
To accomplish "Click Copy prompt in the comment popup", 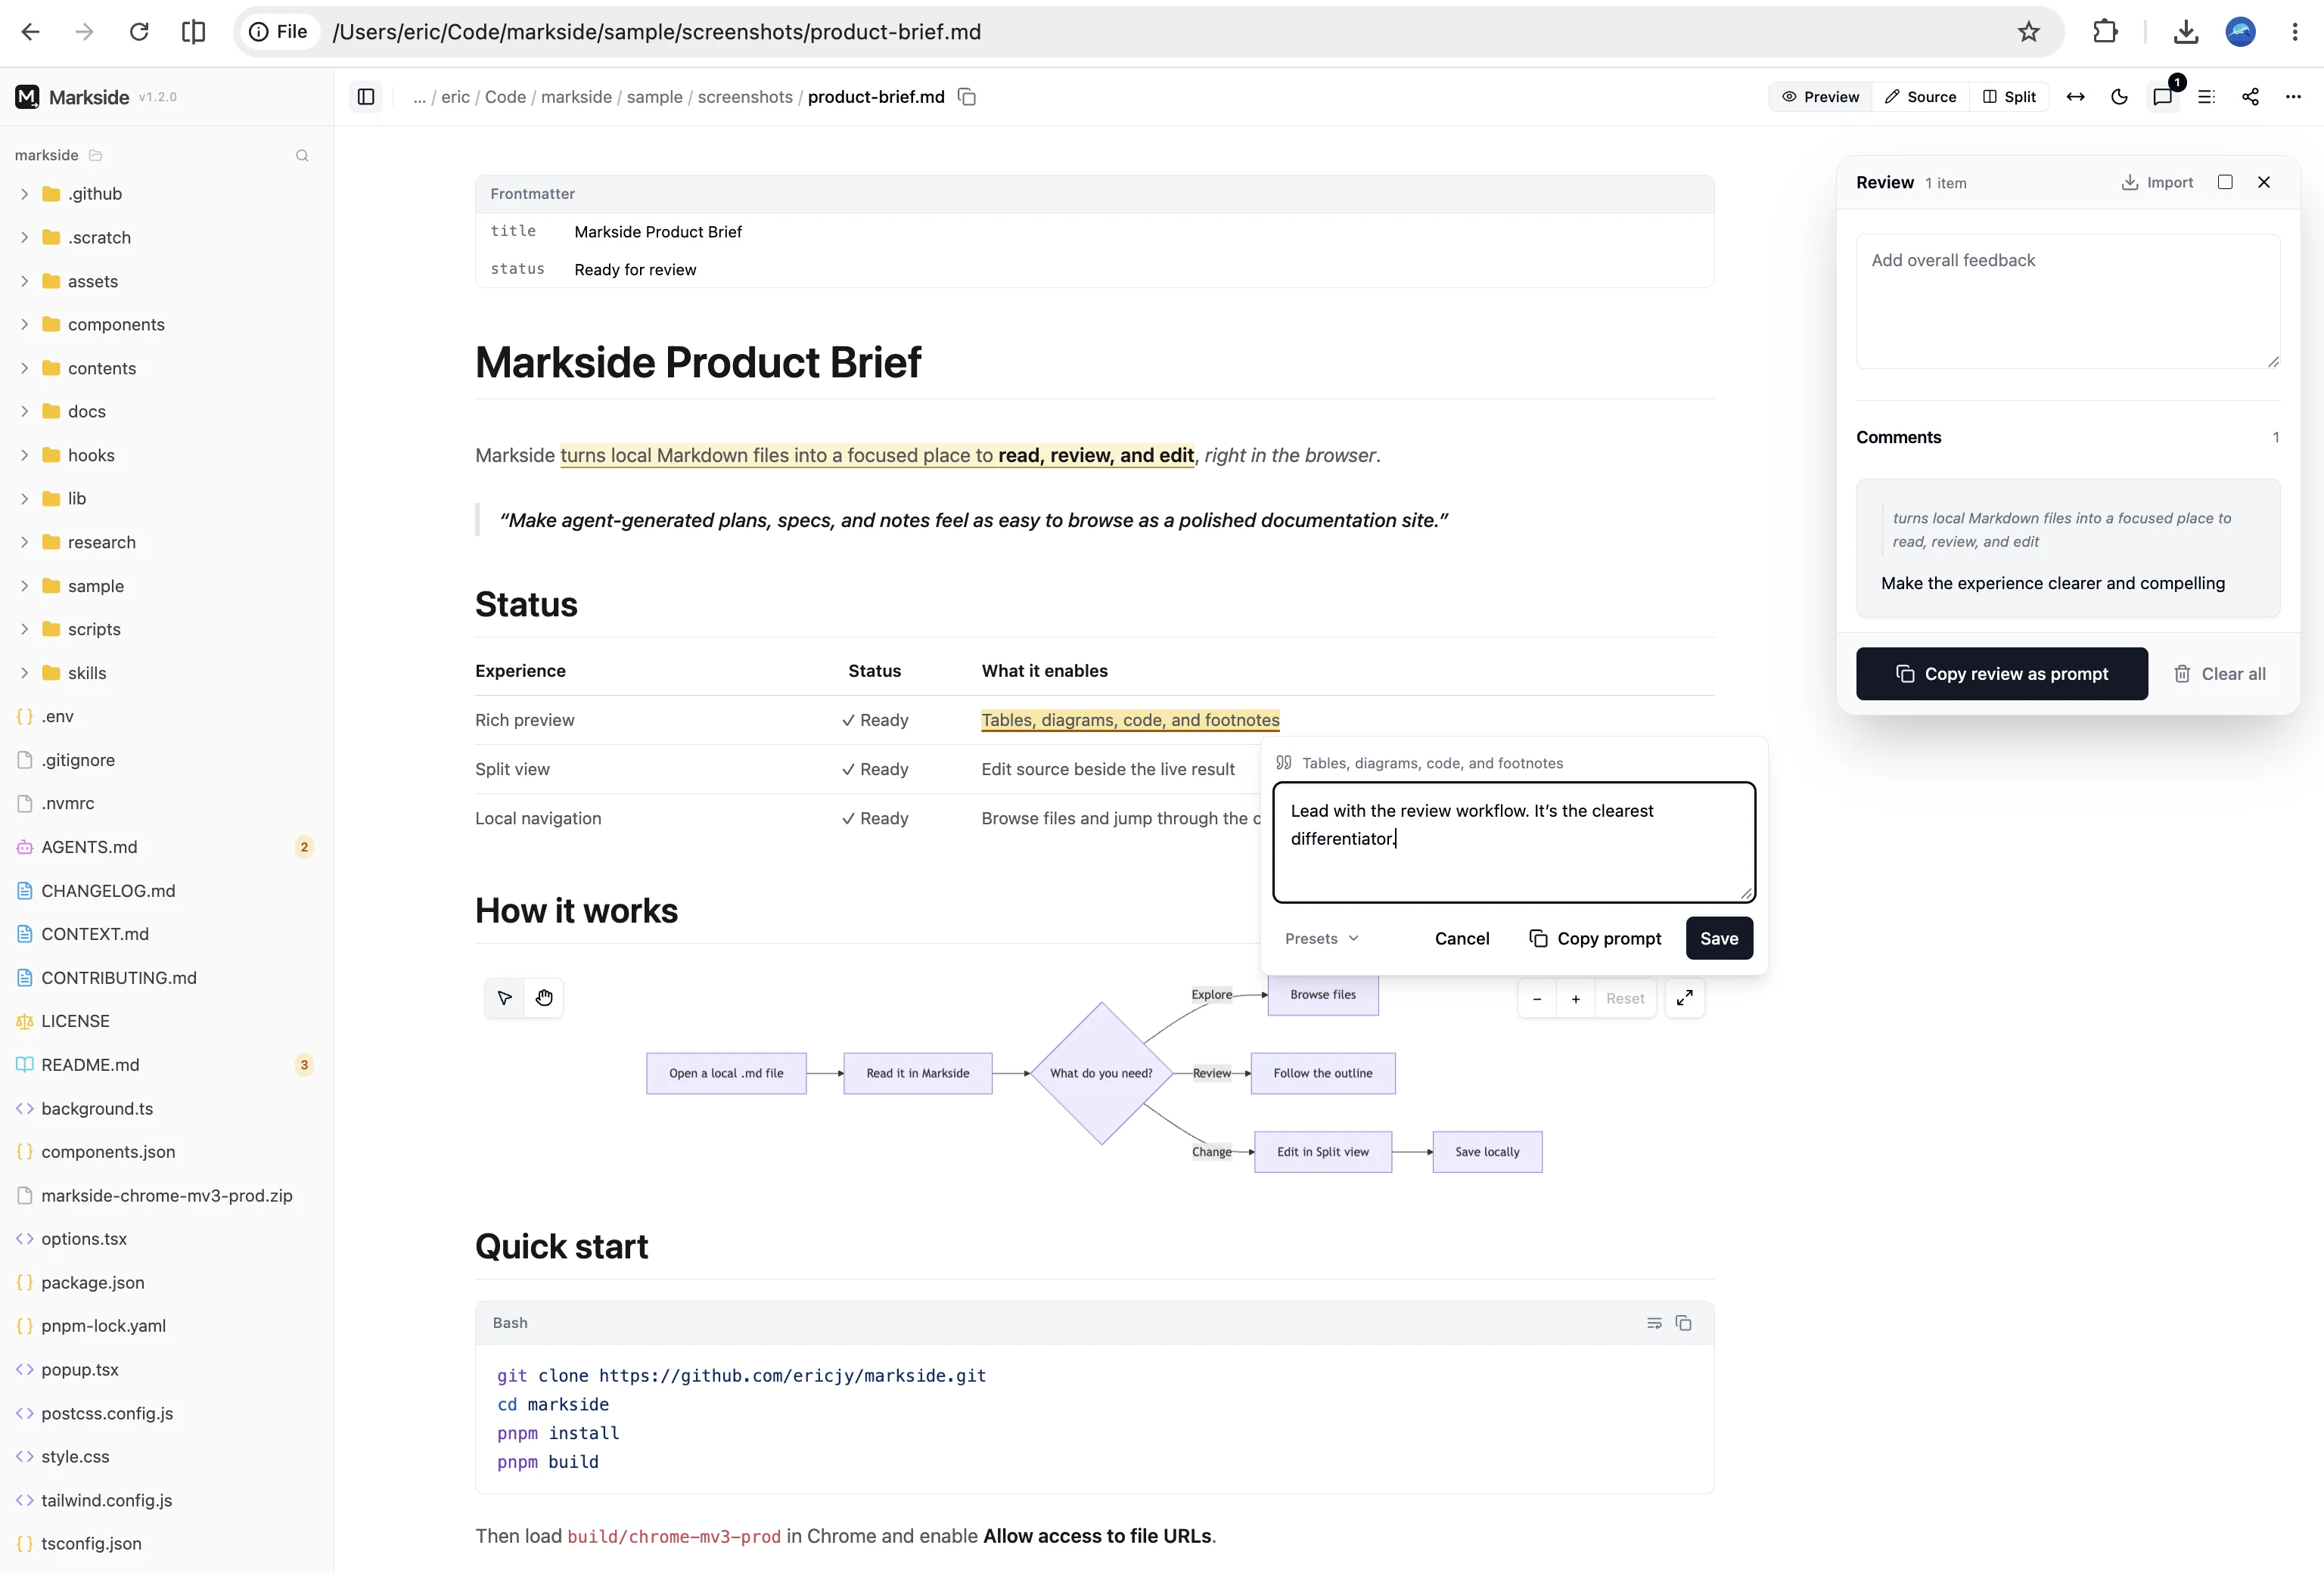I will 1595,939.
